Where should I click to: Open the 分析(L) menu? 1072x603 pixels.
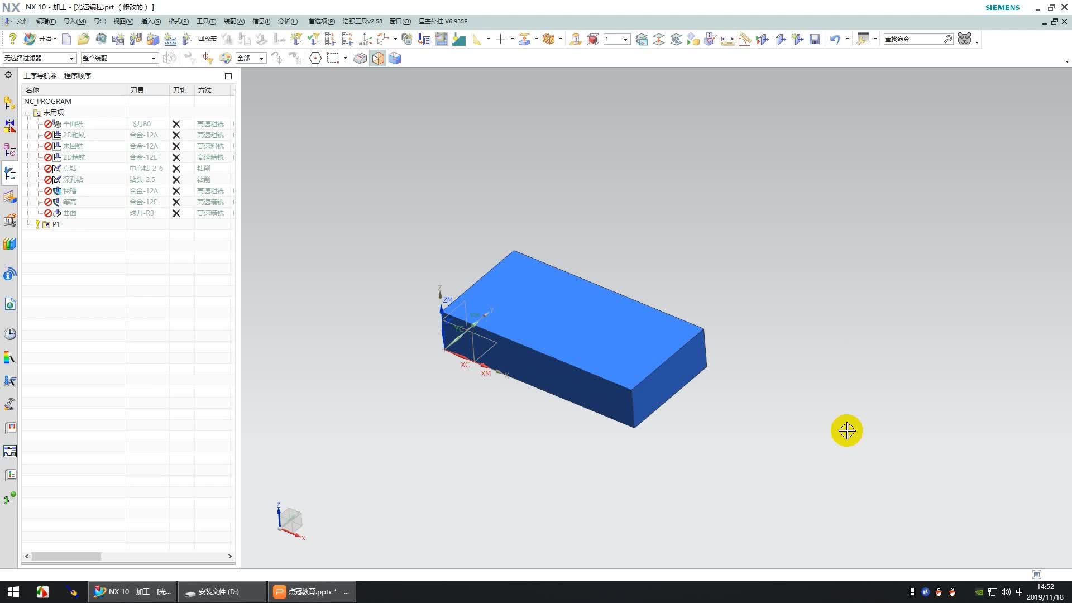pyautogui.click(x=288, y=21)
